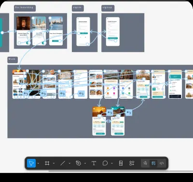Open the Comment tool dropdown chevron
The height and width of the screenshot is (182, 193).
click(x=112, y=163)
